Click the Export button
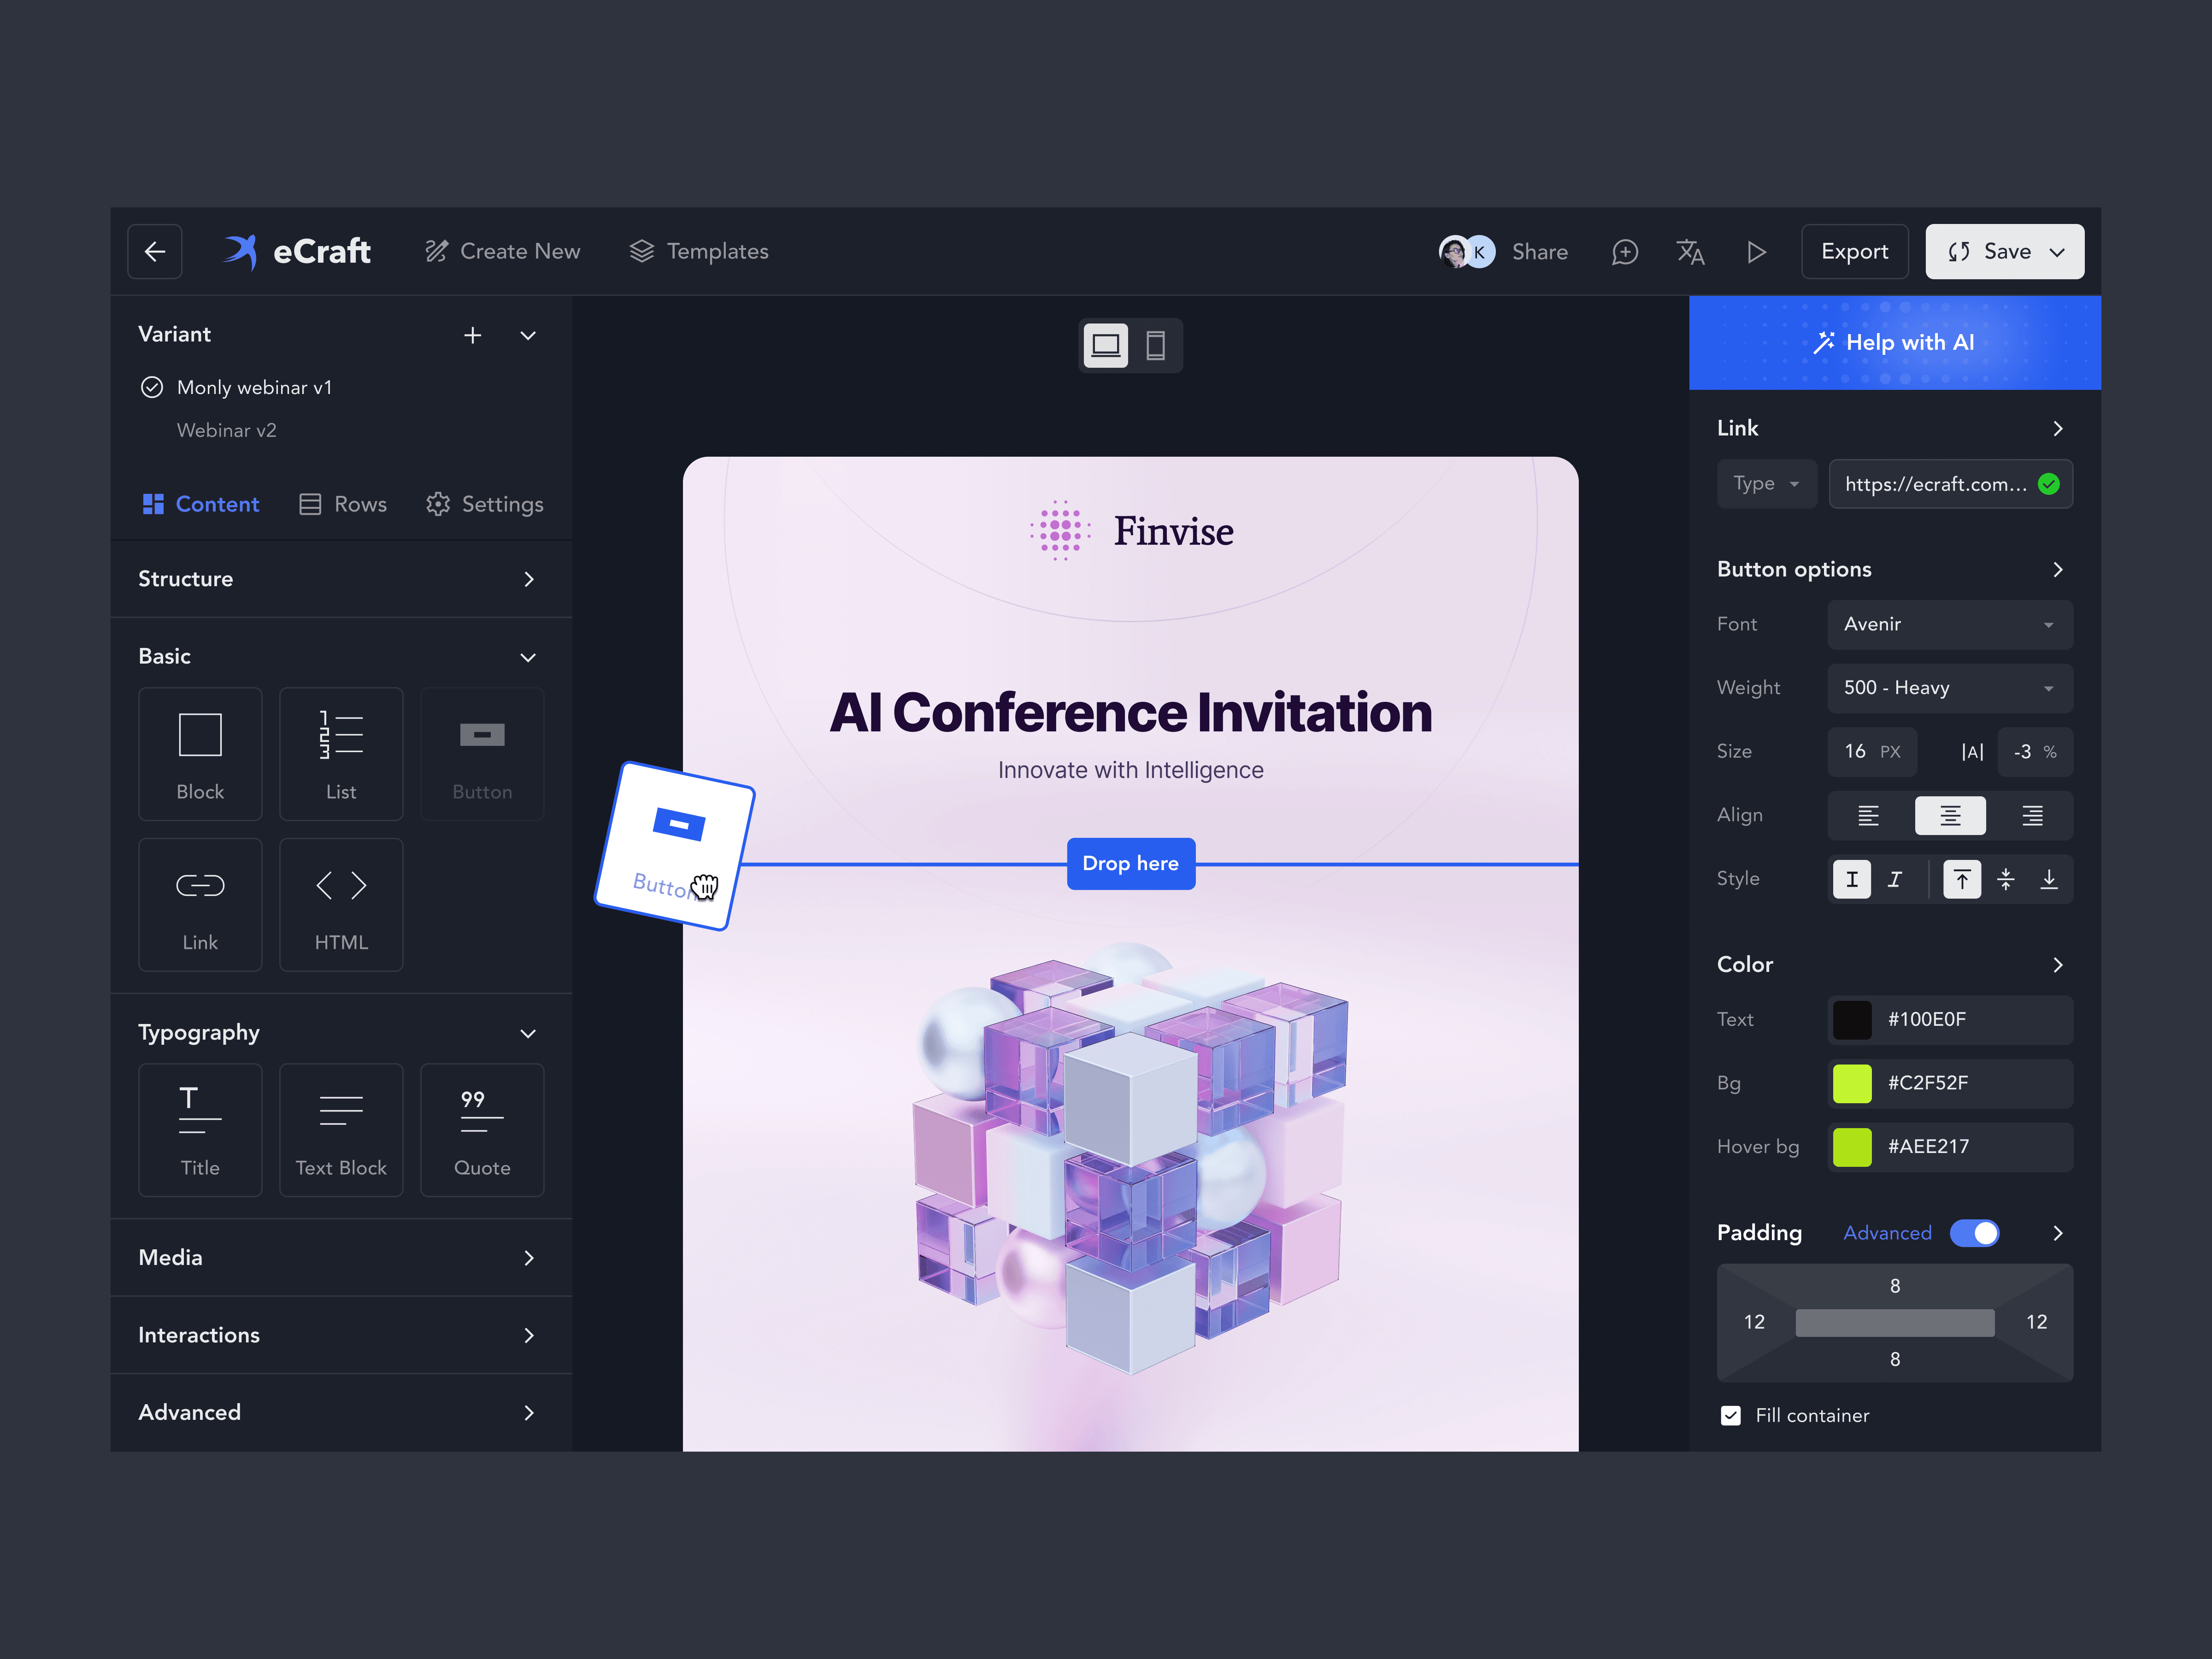The height and width of the screenshot is (1659, 2212). (x=1854, y=252)
